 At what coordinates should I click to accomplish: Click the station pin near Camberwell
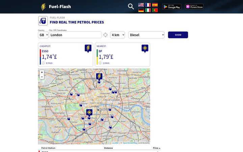(110, 127)
